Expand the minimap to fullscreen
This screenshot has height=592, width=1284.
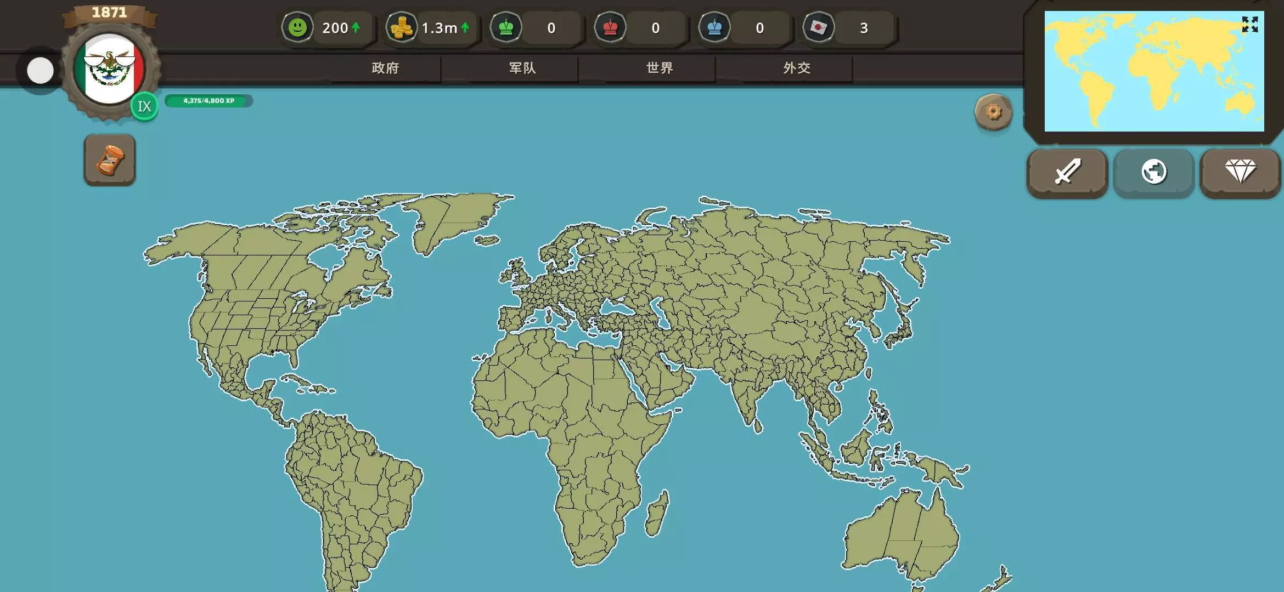point(1249,24)
